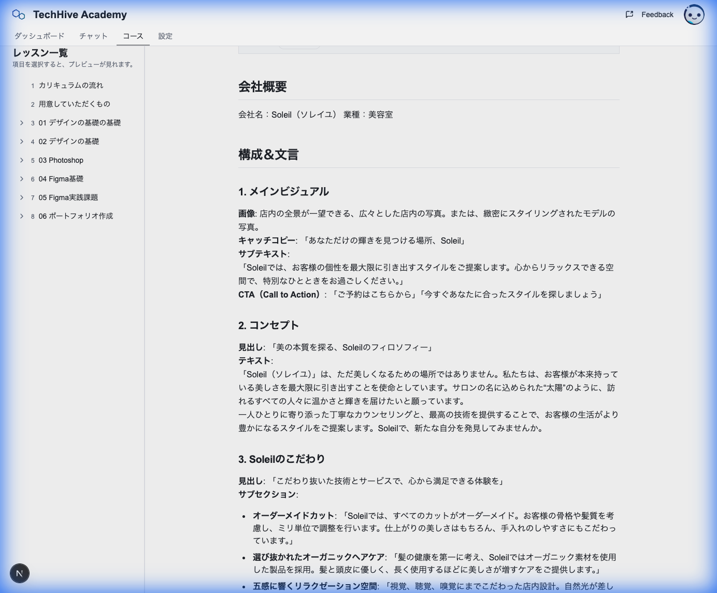The width and height of the screenshot is (717, 593).
Task: Switch to the チャット tab
Action: click(93, 36)
